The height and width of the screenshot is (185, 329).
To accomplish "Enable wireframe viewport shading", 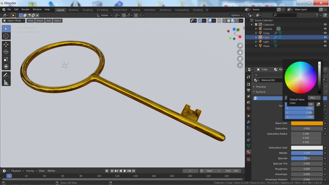I will coord(225,21).
